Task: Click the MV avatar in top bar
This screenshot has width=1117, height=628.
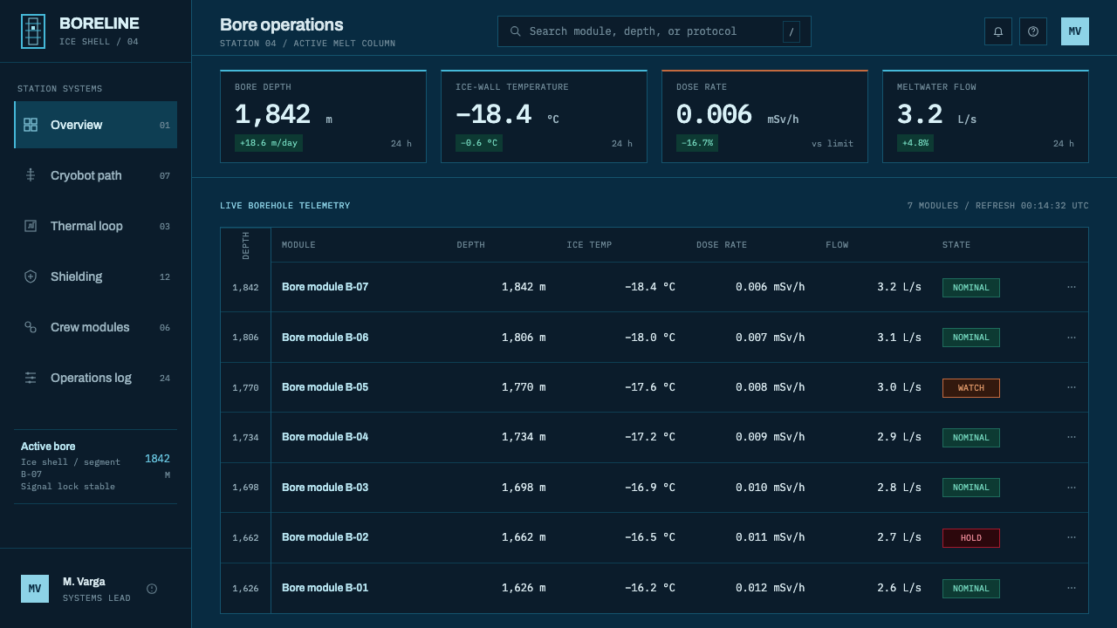Action: point(1075,31)
